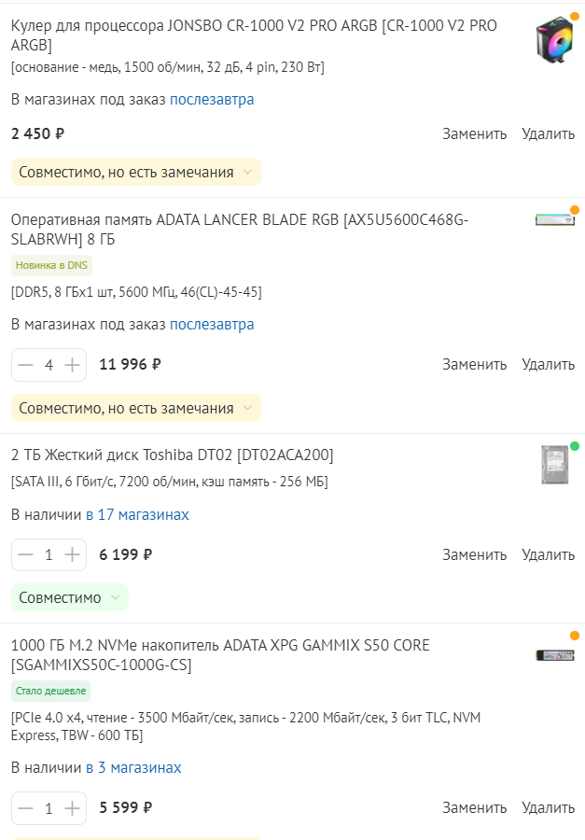Click minus on Toshiba hard disk quantity
The height and width of the screenshot is (840, 585).
pos(25,555)
